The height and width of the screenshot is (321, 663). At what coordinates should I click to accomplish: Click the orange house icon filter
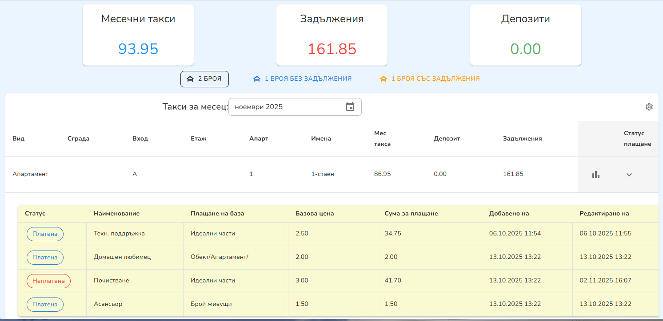pyautogui.click(x=383, y=79)
